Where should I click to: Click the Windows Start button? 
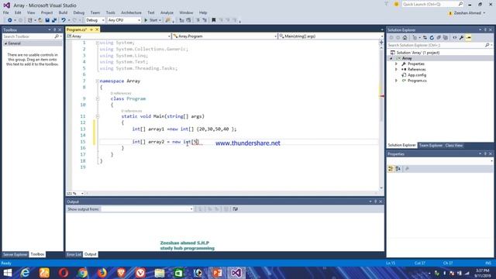click(7, 273)
